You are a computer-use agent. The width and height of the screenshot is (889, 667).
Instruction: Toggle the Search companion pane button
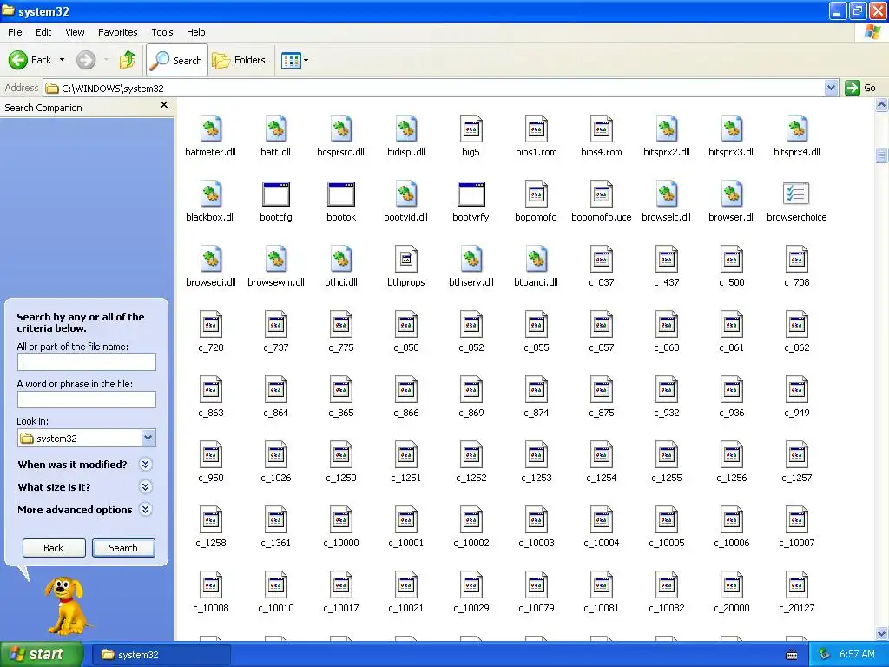[177, 60]
